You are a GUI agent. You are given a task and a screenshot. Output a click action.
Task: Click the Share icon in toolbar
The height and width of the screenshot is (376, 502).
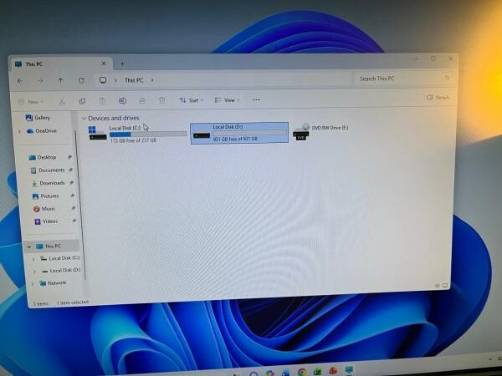(142, 101)
